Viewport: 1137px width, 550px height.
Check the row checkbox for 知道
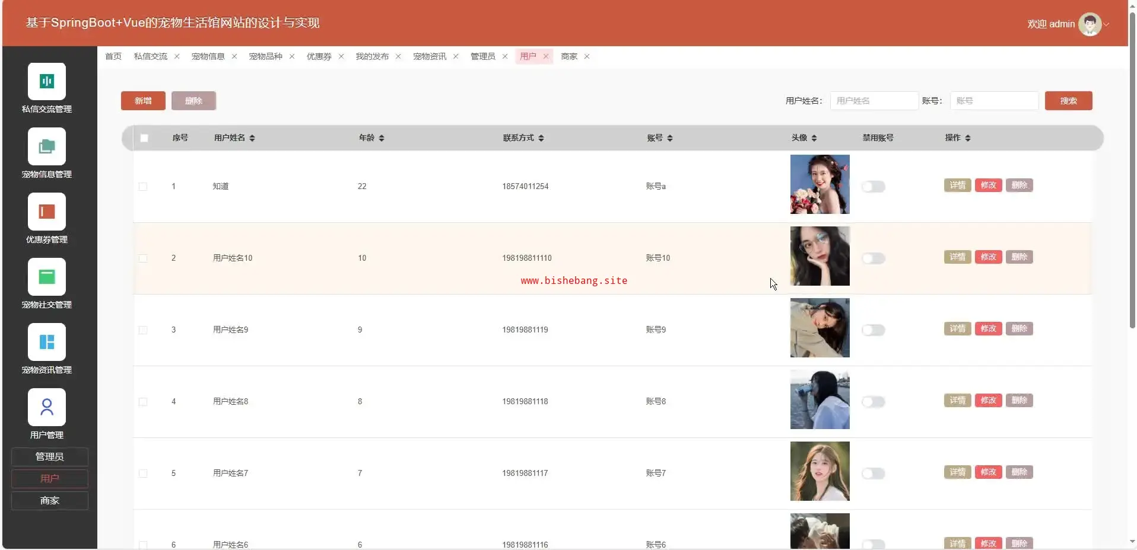[x=143, y=187]
